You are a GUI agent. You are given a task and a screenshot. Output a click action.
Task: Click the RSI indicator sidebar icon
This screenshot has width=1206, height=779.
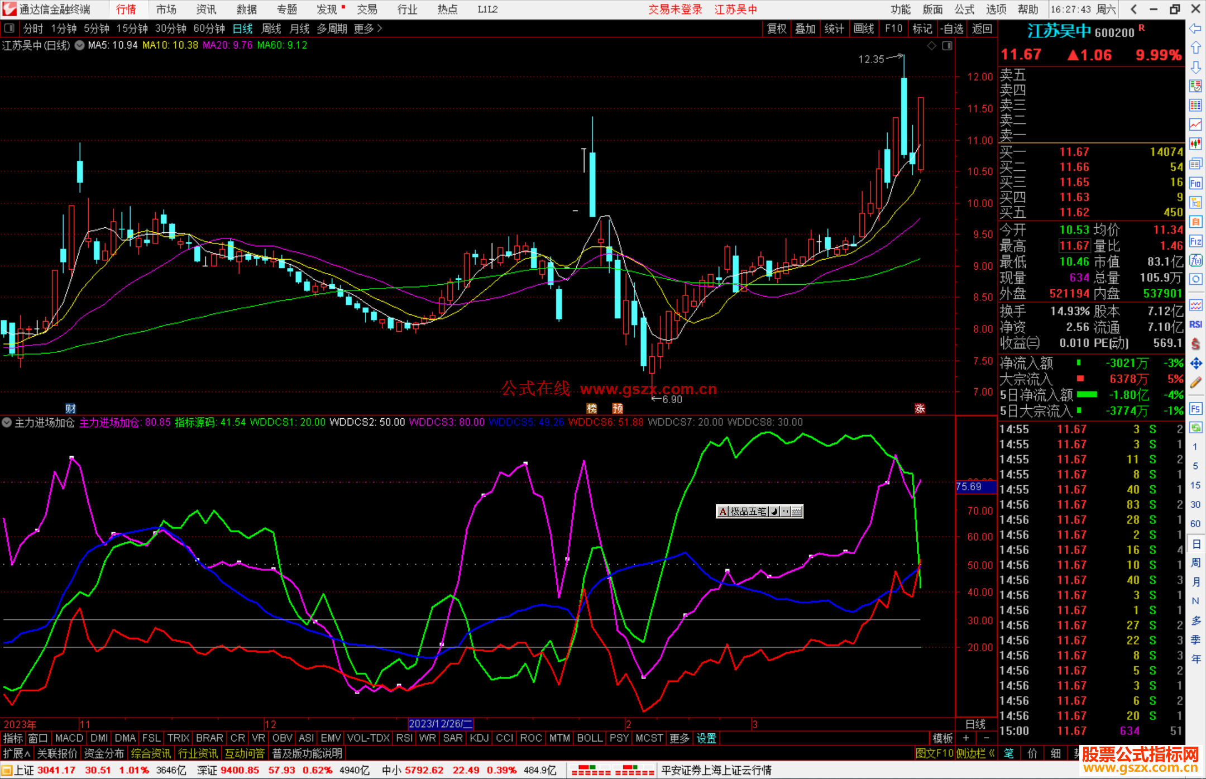(x=1195, y=324)
